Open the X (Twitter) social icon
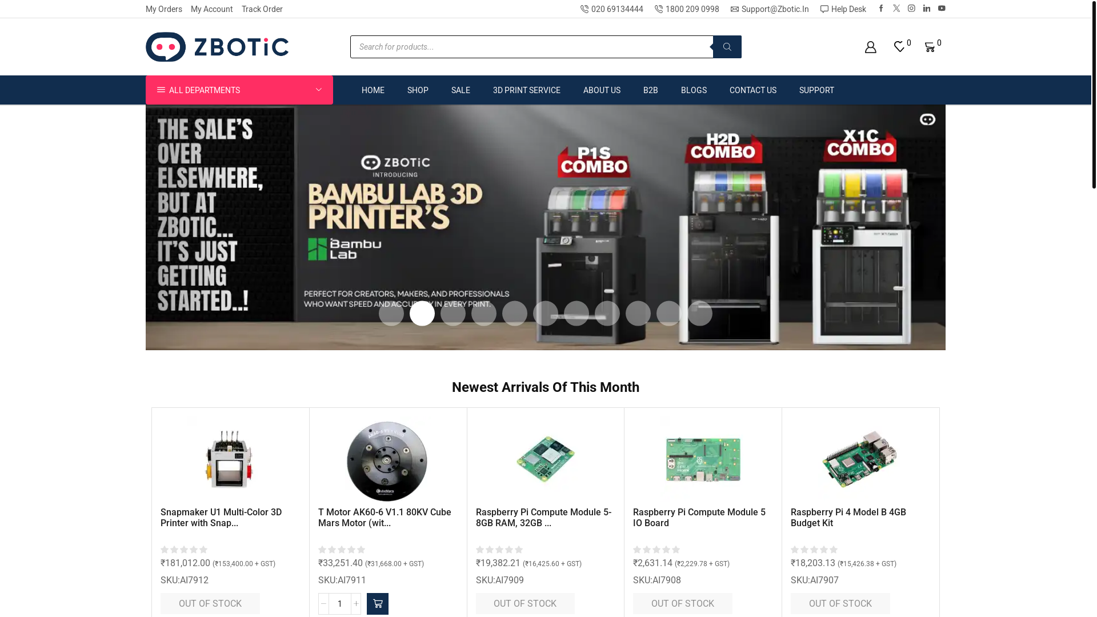The image size is (1097, 617). 896,9
